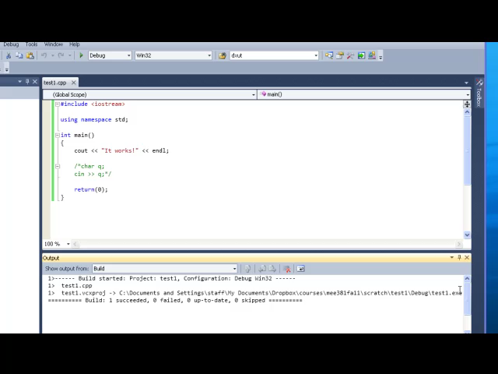Viewport: 498px width, 374px height.
Task: Go to previous message icon in Output
Action: (x=262, y=269)
